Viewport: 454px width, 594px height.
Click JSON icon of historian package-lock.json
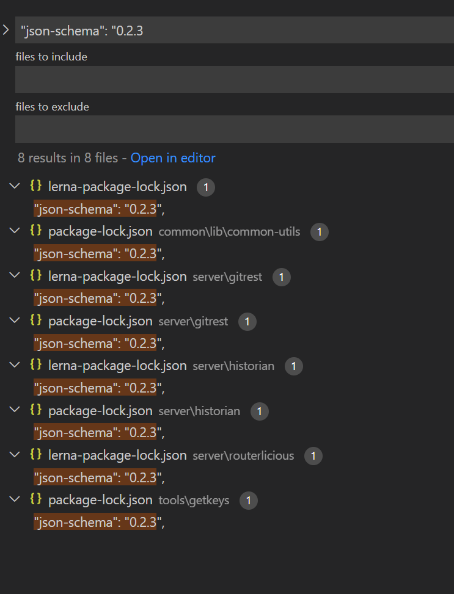coord(36,409)
